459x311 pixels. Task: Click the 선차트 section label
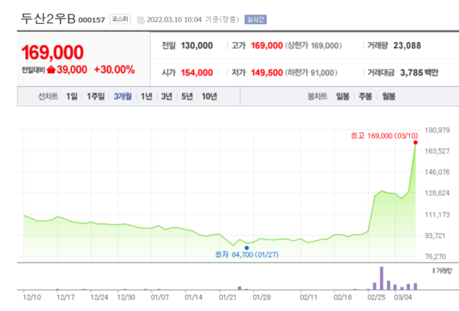(x=48, y=96)
